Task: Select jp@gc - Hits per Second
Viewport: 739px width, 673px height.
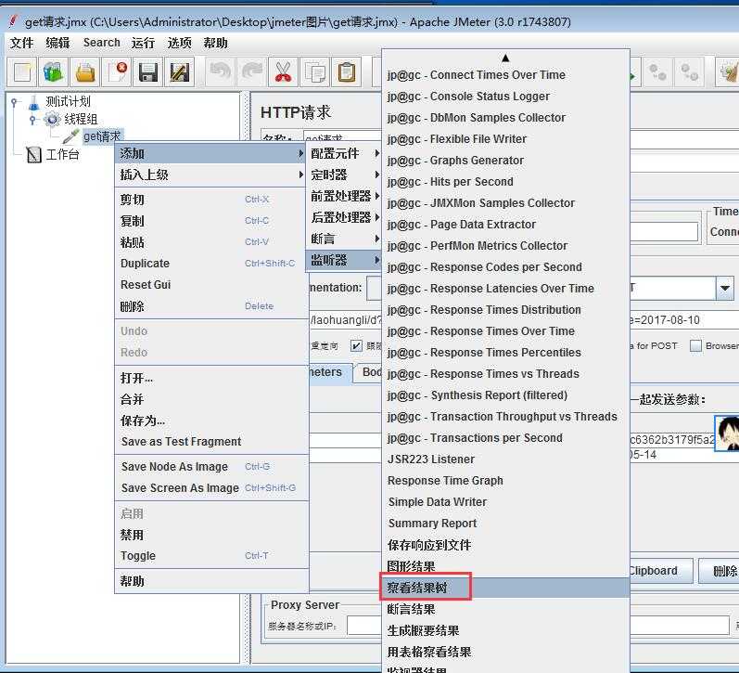Action: (x=505, y=182)
